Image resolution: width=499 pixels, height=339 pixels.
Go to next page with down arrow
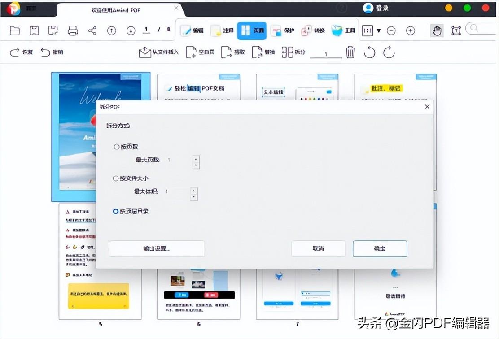[x=131, y=31]
